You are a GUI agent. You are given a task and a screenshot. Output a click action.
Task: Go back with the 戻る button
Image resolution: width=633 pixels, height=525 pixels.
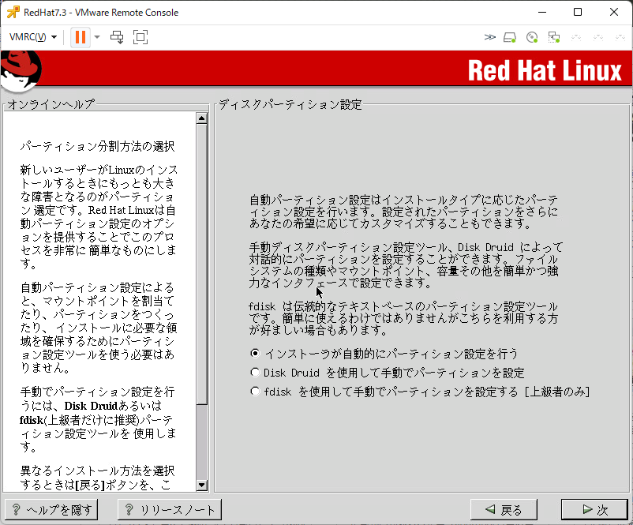pyautogui.click(x=504, y=510)
